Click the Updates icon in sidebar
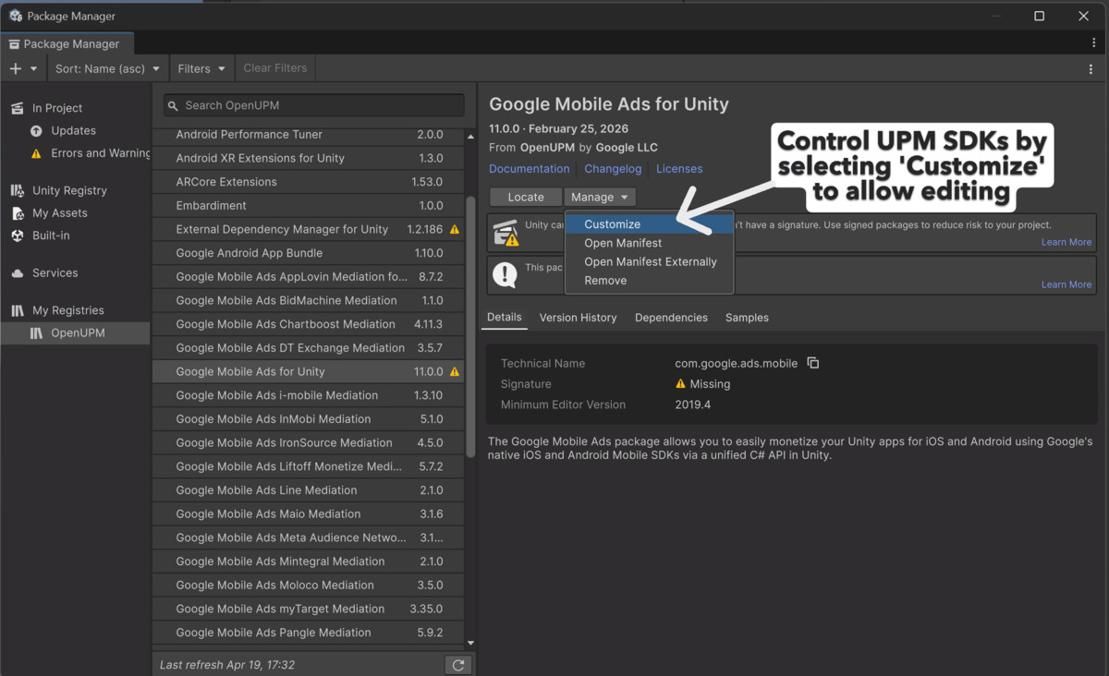1109x676 pixels. [36, 131]
